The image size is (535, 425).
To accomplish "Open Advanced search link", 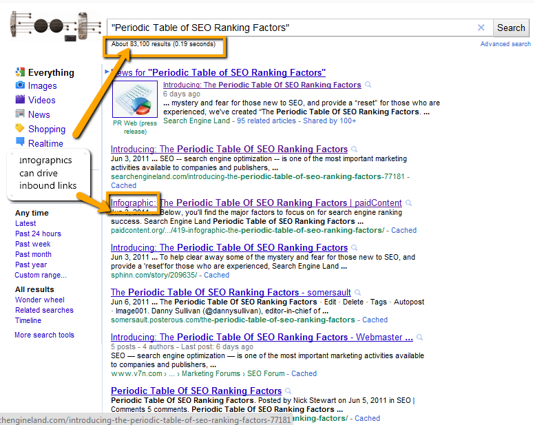I will (x=505, y=44).
